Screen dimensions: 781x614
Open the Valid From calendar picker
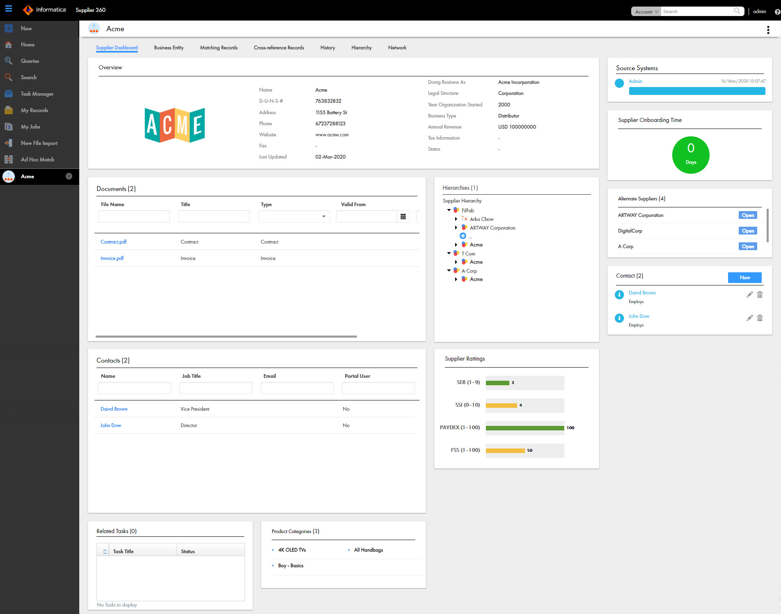[x=403, y=216]
